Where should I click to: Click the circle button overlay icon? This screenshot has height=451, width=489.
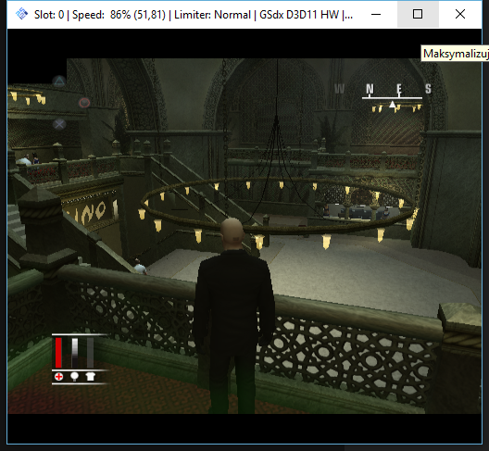click(x=84, y=103)
